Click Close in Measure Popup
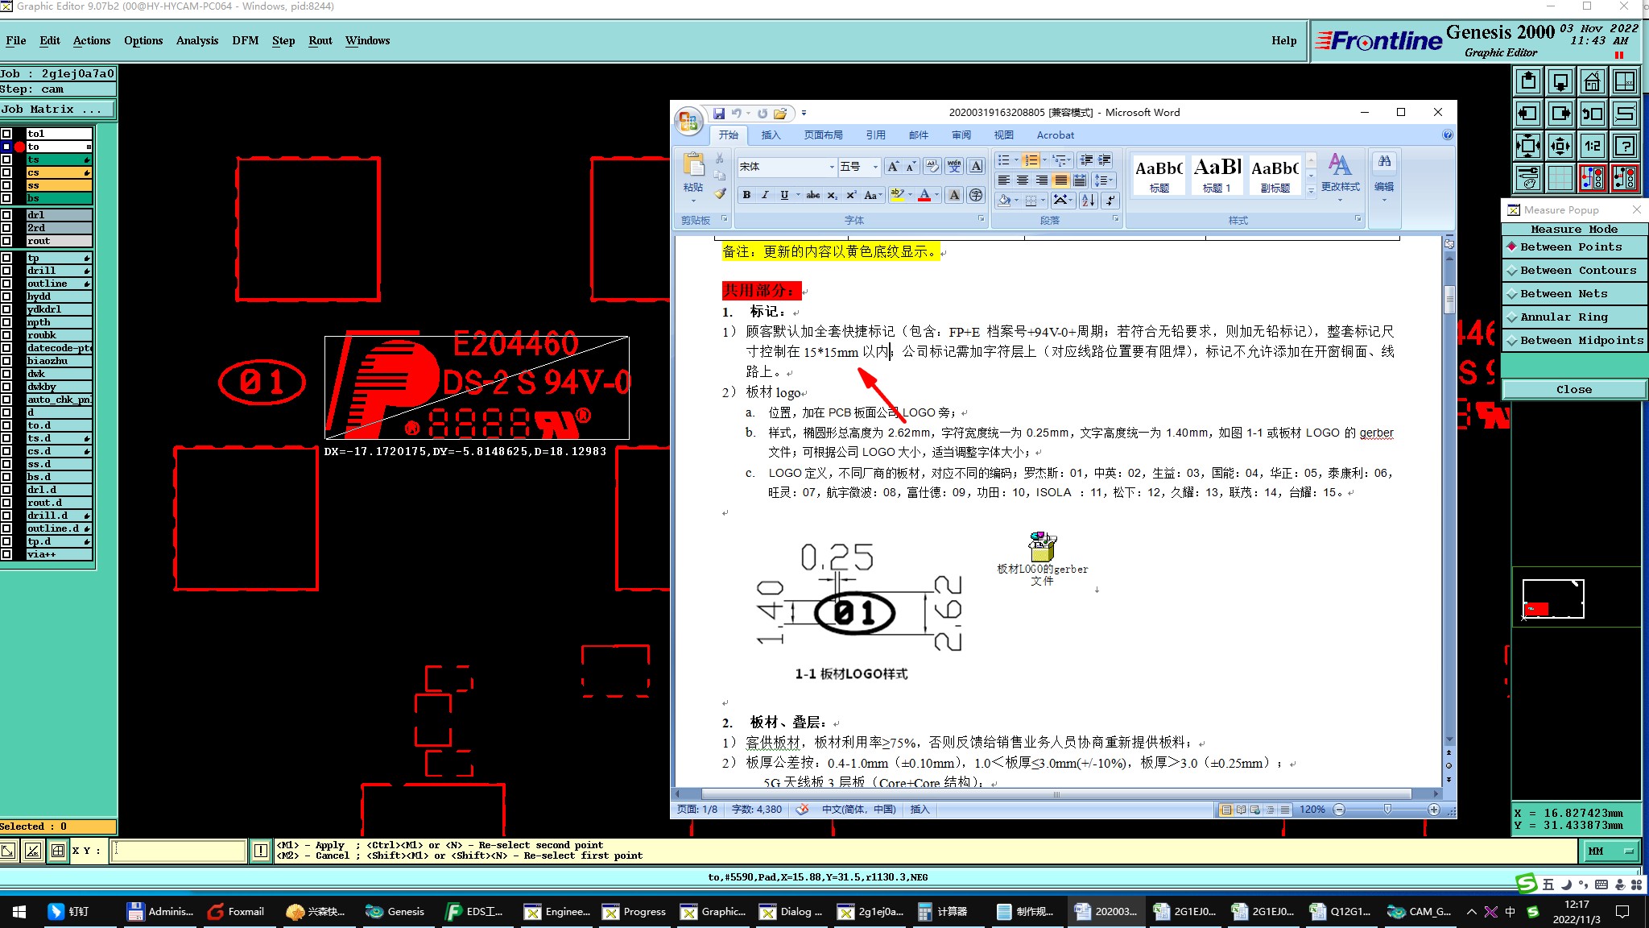Screen dimensions: 1649x928 tap(1573, 390)
